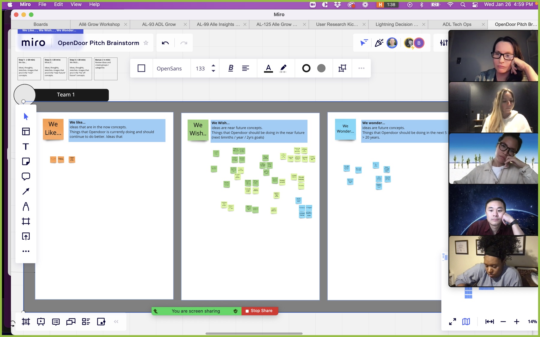Open the OpenSans font dropdown

pyautogui.click(x=169, y=68)
